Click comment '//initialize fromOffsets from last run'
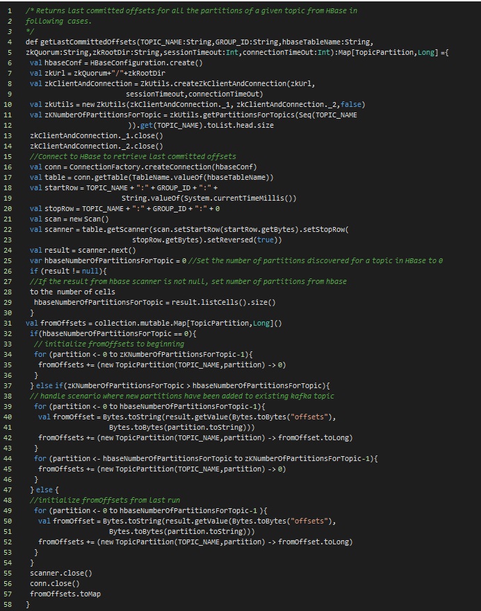Image resolution: width=481 pixels, height=611 pixels. [x=105, y=501]
